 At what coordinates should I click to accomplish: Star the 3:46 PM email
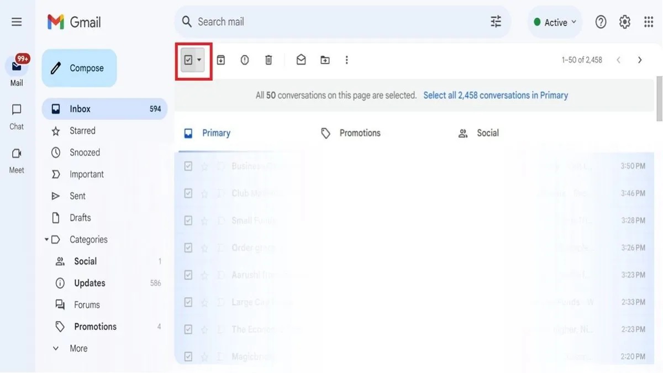204,193
